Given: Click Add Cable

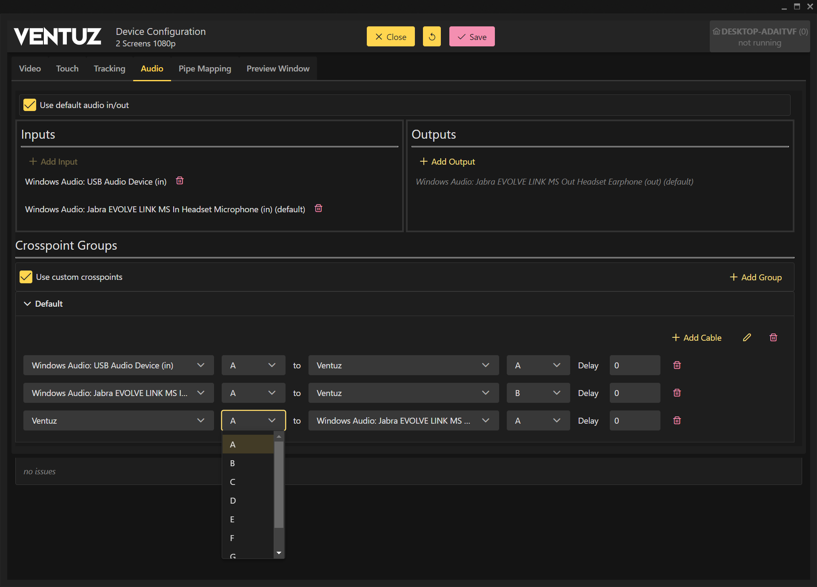Looking at the screenshot, I should pos(697,338).
